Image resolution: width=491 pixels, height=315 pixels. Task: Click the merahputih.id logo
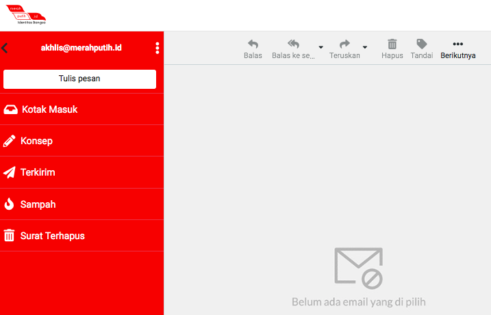pyautogui.click(x=26, y=14)
